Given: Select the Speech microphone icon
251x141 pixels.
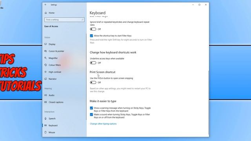Looking at the screenshot, I should click(x=45, y=118).
